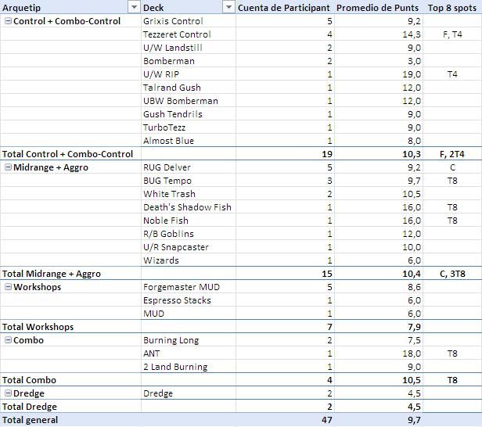Click the Tezzeret Control deck cell
The width and height of the screenshot is (482, 427).
177,34
